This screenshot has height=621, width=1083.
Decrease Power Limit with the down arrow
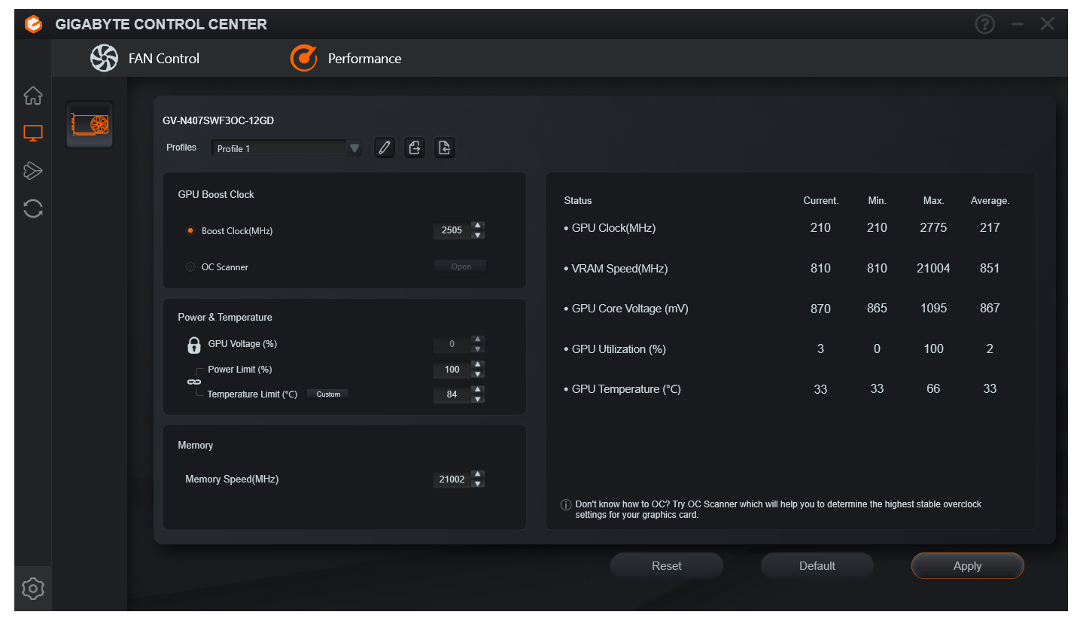[x=477, y=374]
